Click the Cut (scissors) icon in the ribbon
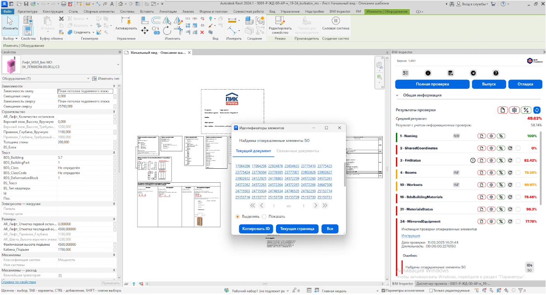The width and height of the screenshot is (546, 295). tap(62, 19)
